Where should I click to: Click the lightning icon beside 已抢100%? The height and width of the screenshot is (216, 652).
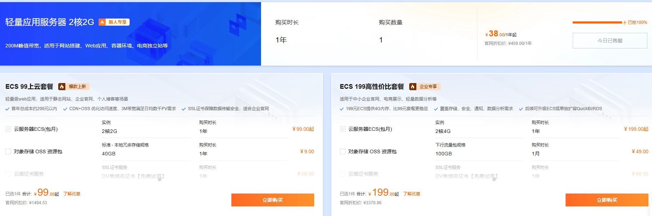point(625,22)
